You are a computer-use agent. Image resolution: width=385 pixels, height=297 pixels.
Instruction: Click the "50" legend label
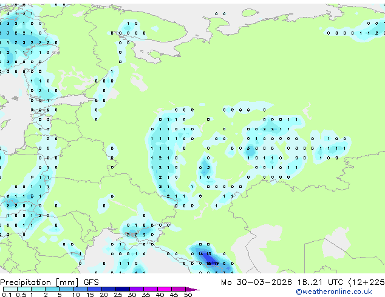(188, 295)
